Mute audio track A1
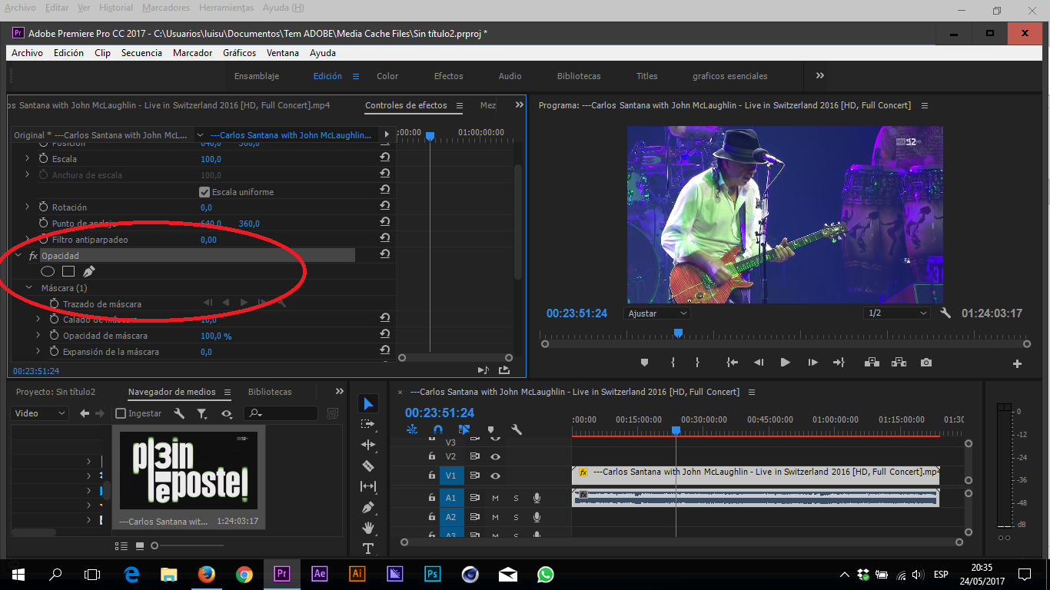Image resolution: width=1050 pixels, height=590 pixels. pos(496,498)
